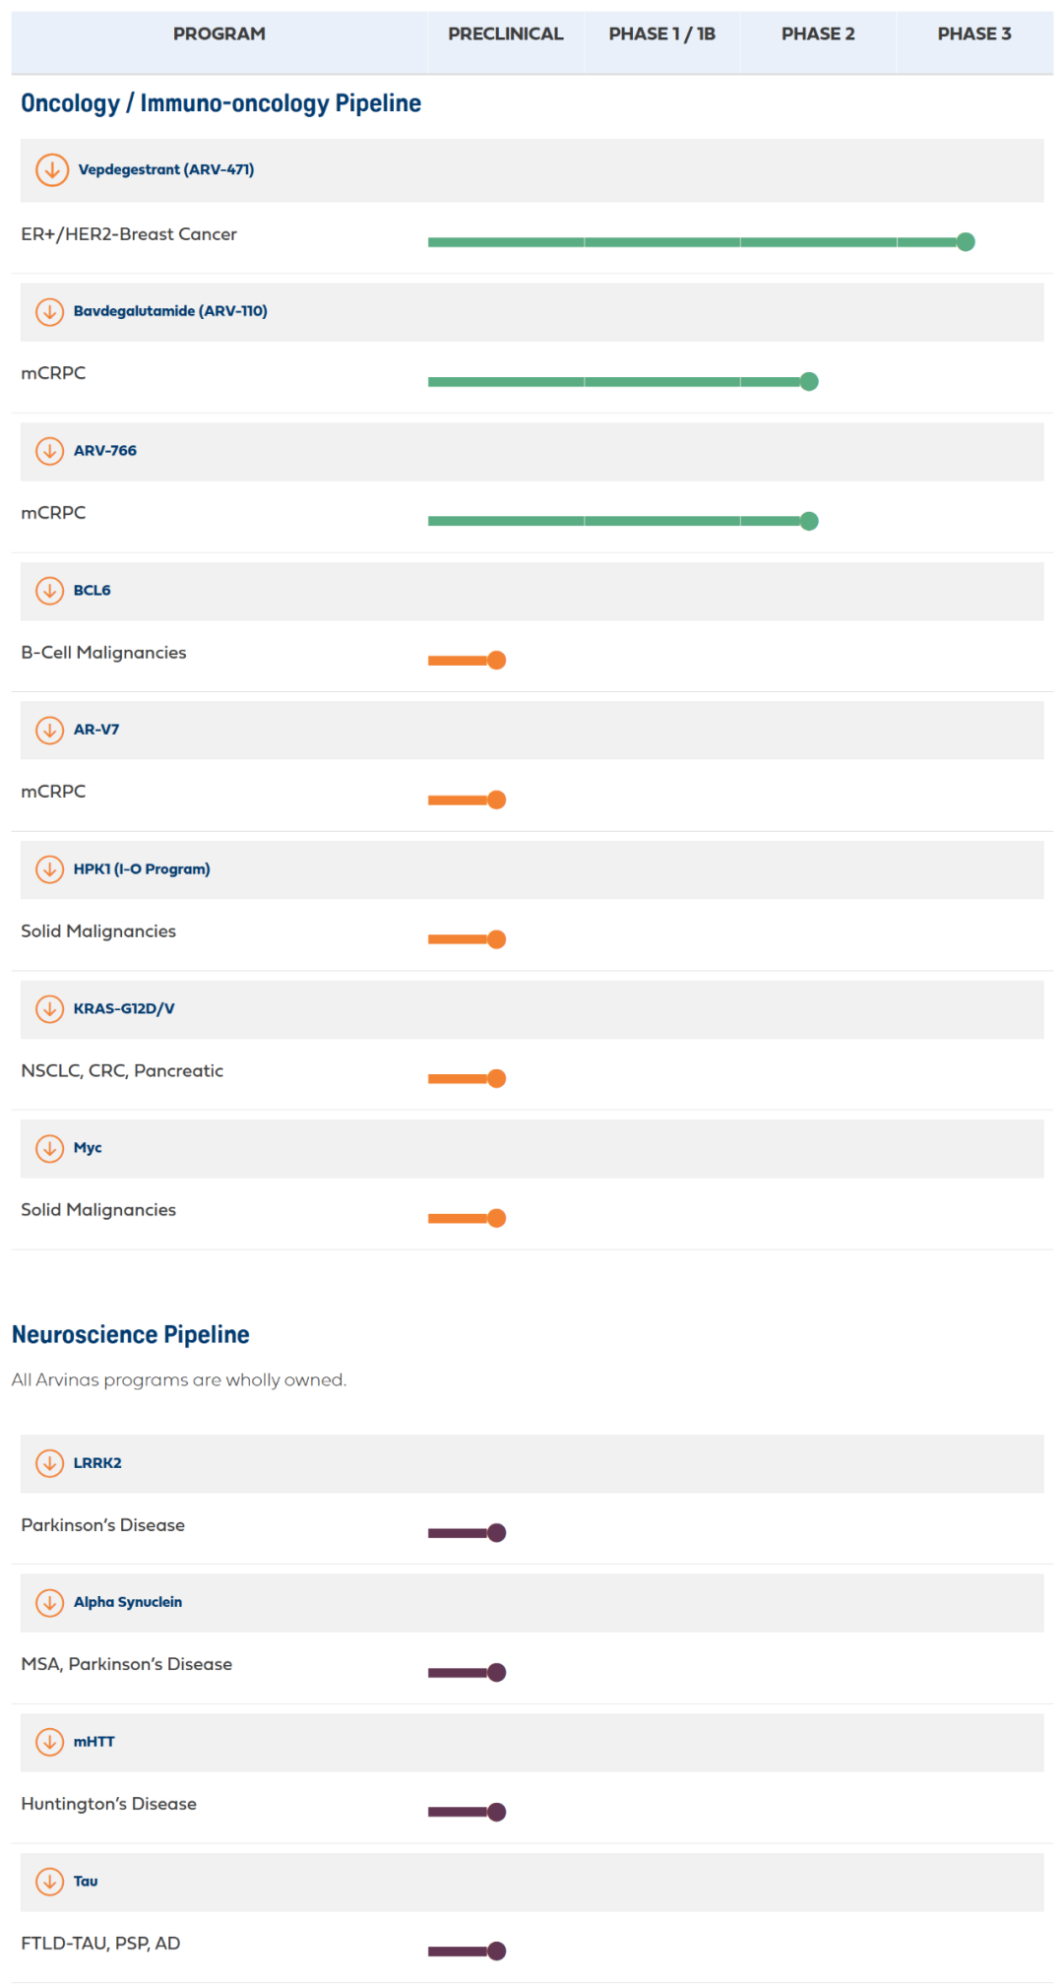Viewport: 1063px width, 1984px height.
Task: Expand the Alpha Synuclein program details
Action: click(49, 1602)
